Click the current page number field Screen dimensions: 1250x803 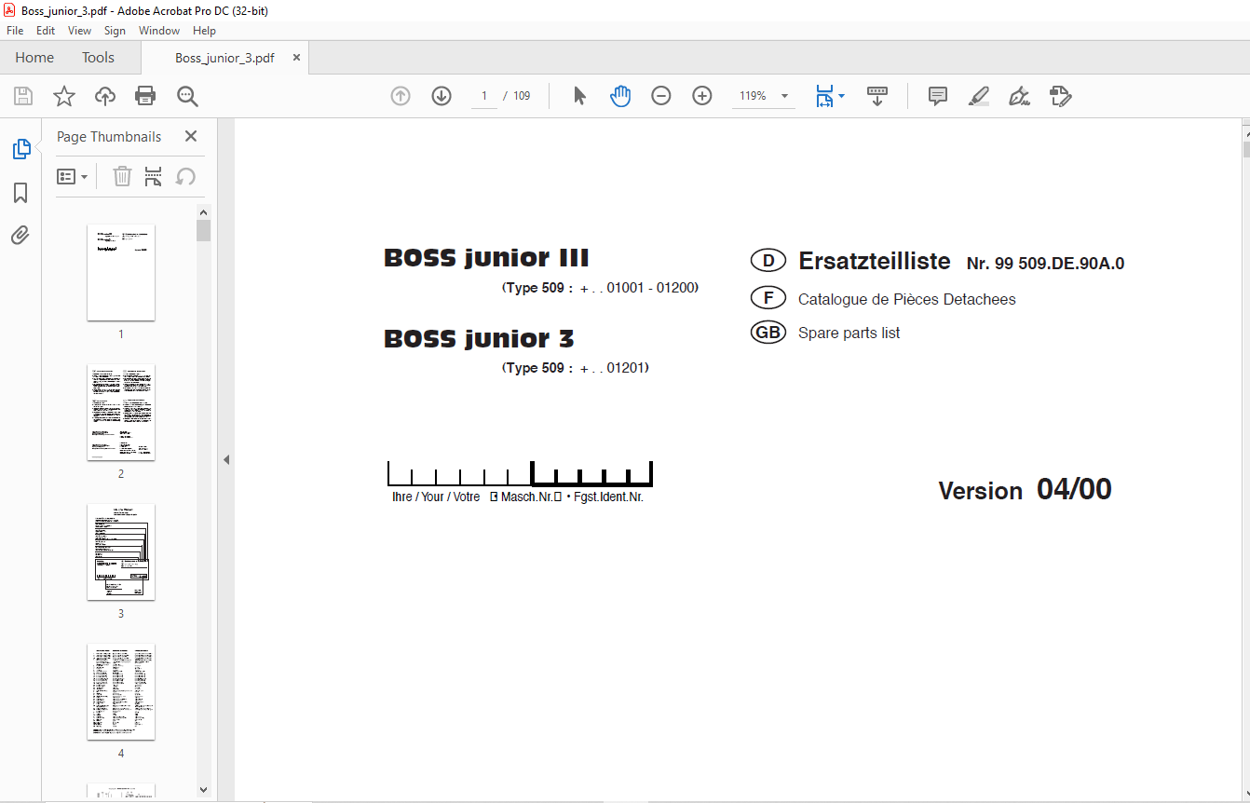pyautogui.click(x=484, y=96)
